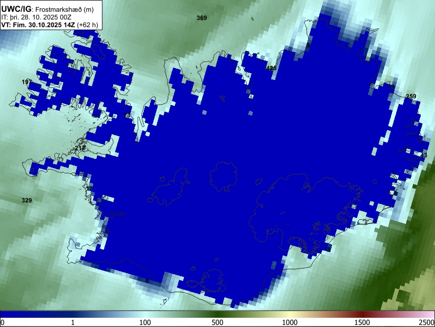435x327 pixels.
Task: Click the colour scale tick label "500"
Action: coord(217,322)
